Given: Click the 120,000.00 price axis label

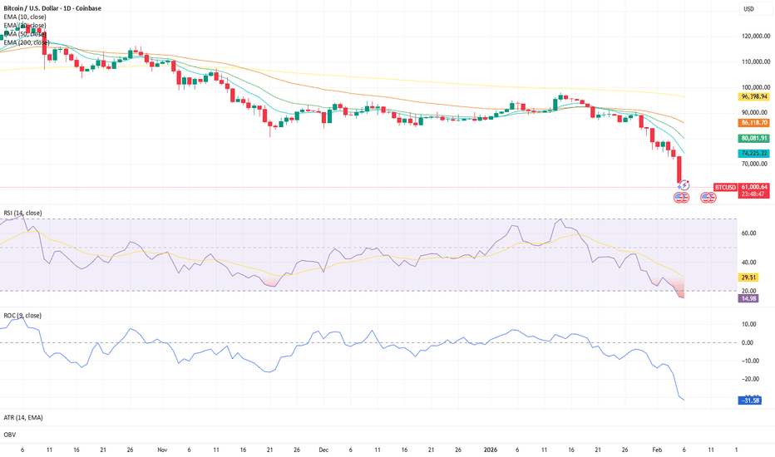Looking at the screenshot, I should (x=756, y=36).
